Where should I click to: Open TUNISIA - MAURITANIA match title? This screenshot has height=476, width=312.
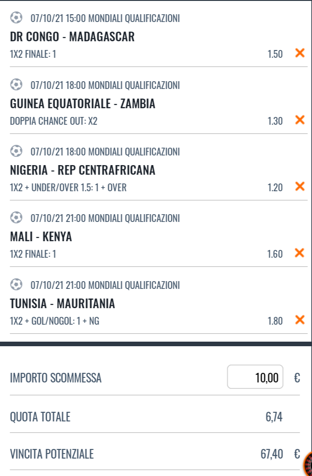[x=62, y=304]
